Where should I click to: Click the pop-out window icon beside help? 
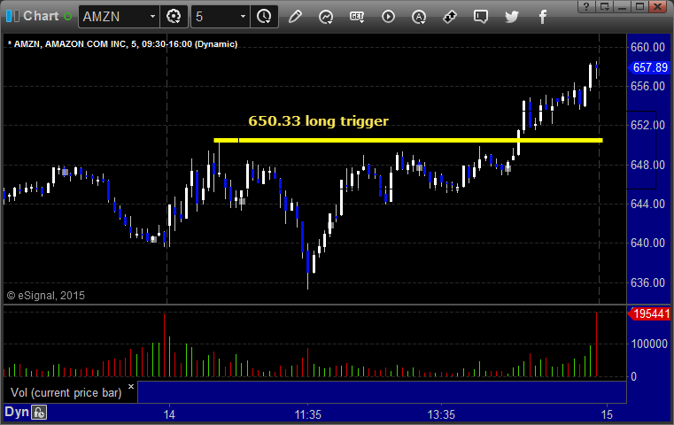605,6
